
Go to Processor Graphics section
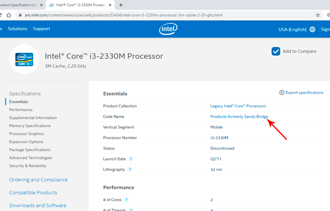click(27, 134)
